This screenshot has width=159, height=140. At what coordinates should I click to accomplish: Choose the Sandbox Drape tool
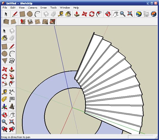pos(38,21)
